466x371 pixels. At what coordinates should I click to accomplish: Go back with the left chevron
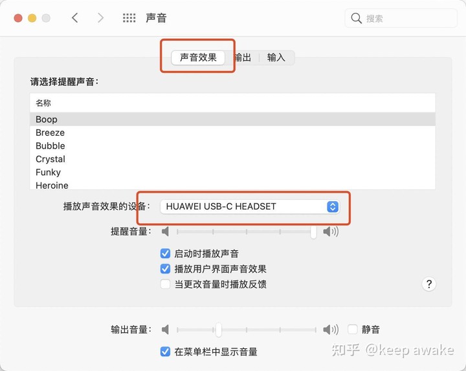[75, 18]
